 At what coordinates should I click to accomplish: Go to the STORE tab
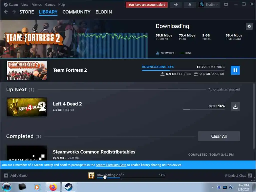pyautogui.click(x=26, y=12)
